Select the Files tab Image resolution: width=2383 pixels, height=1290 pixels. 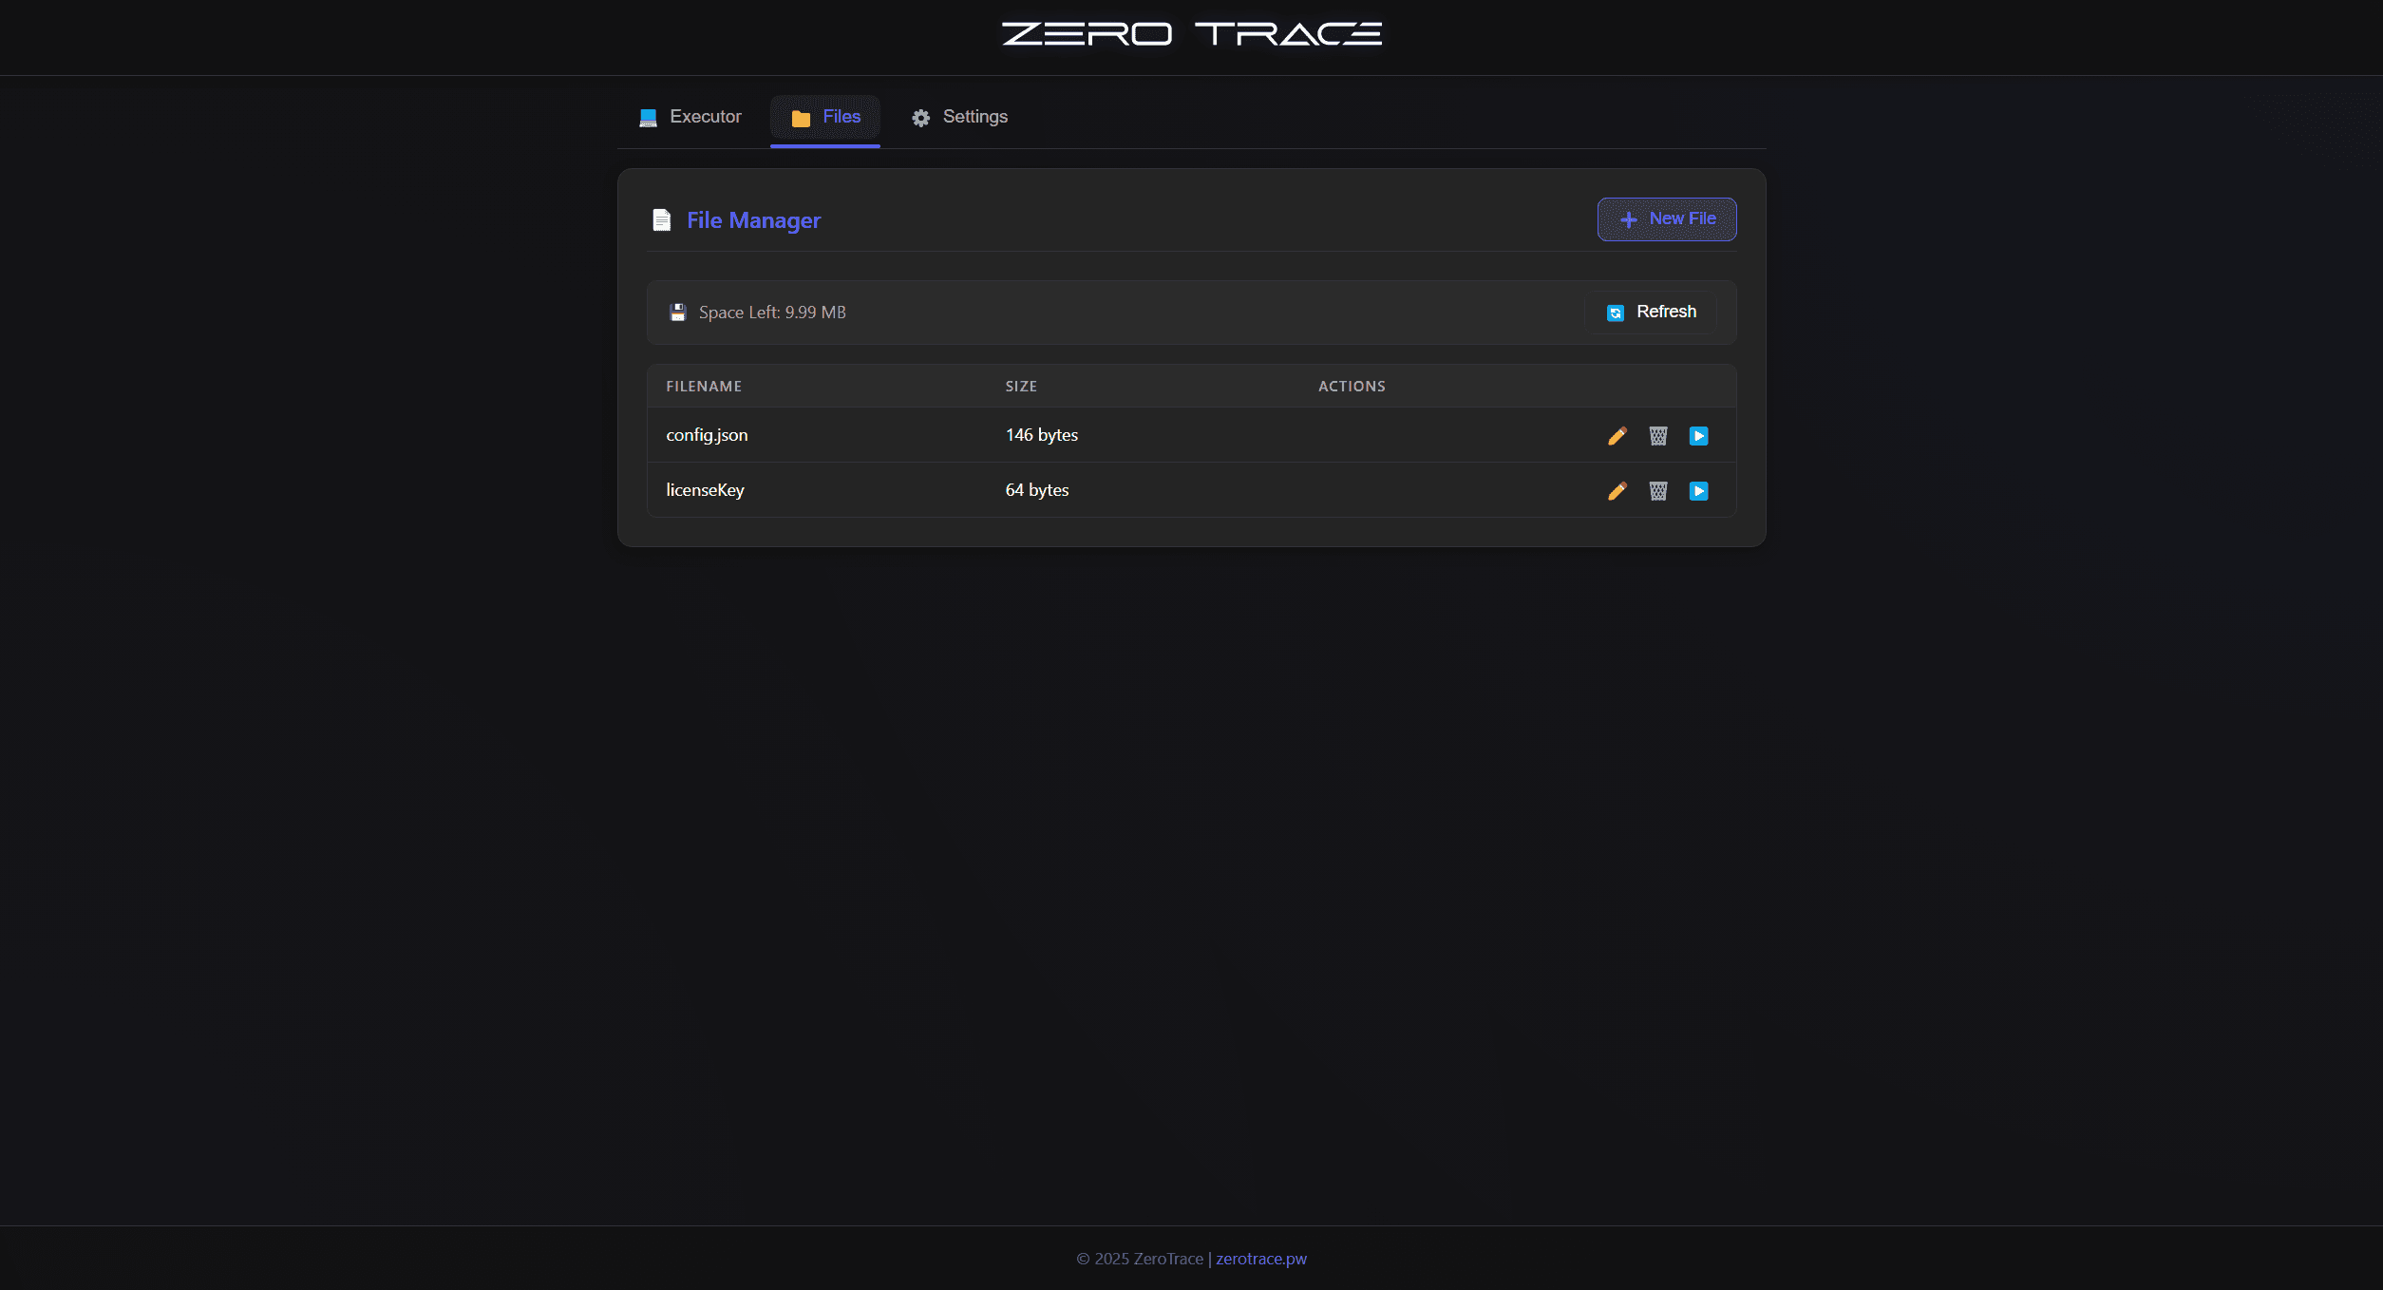point(825,118)
